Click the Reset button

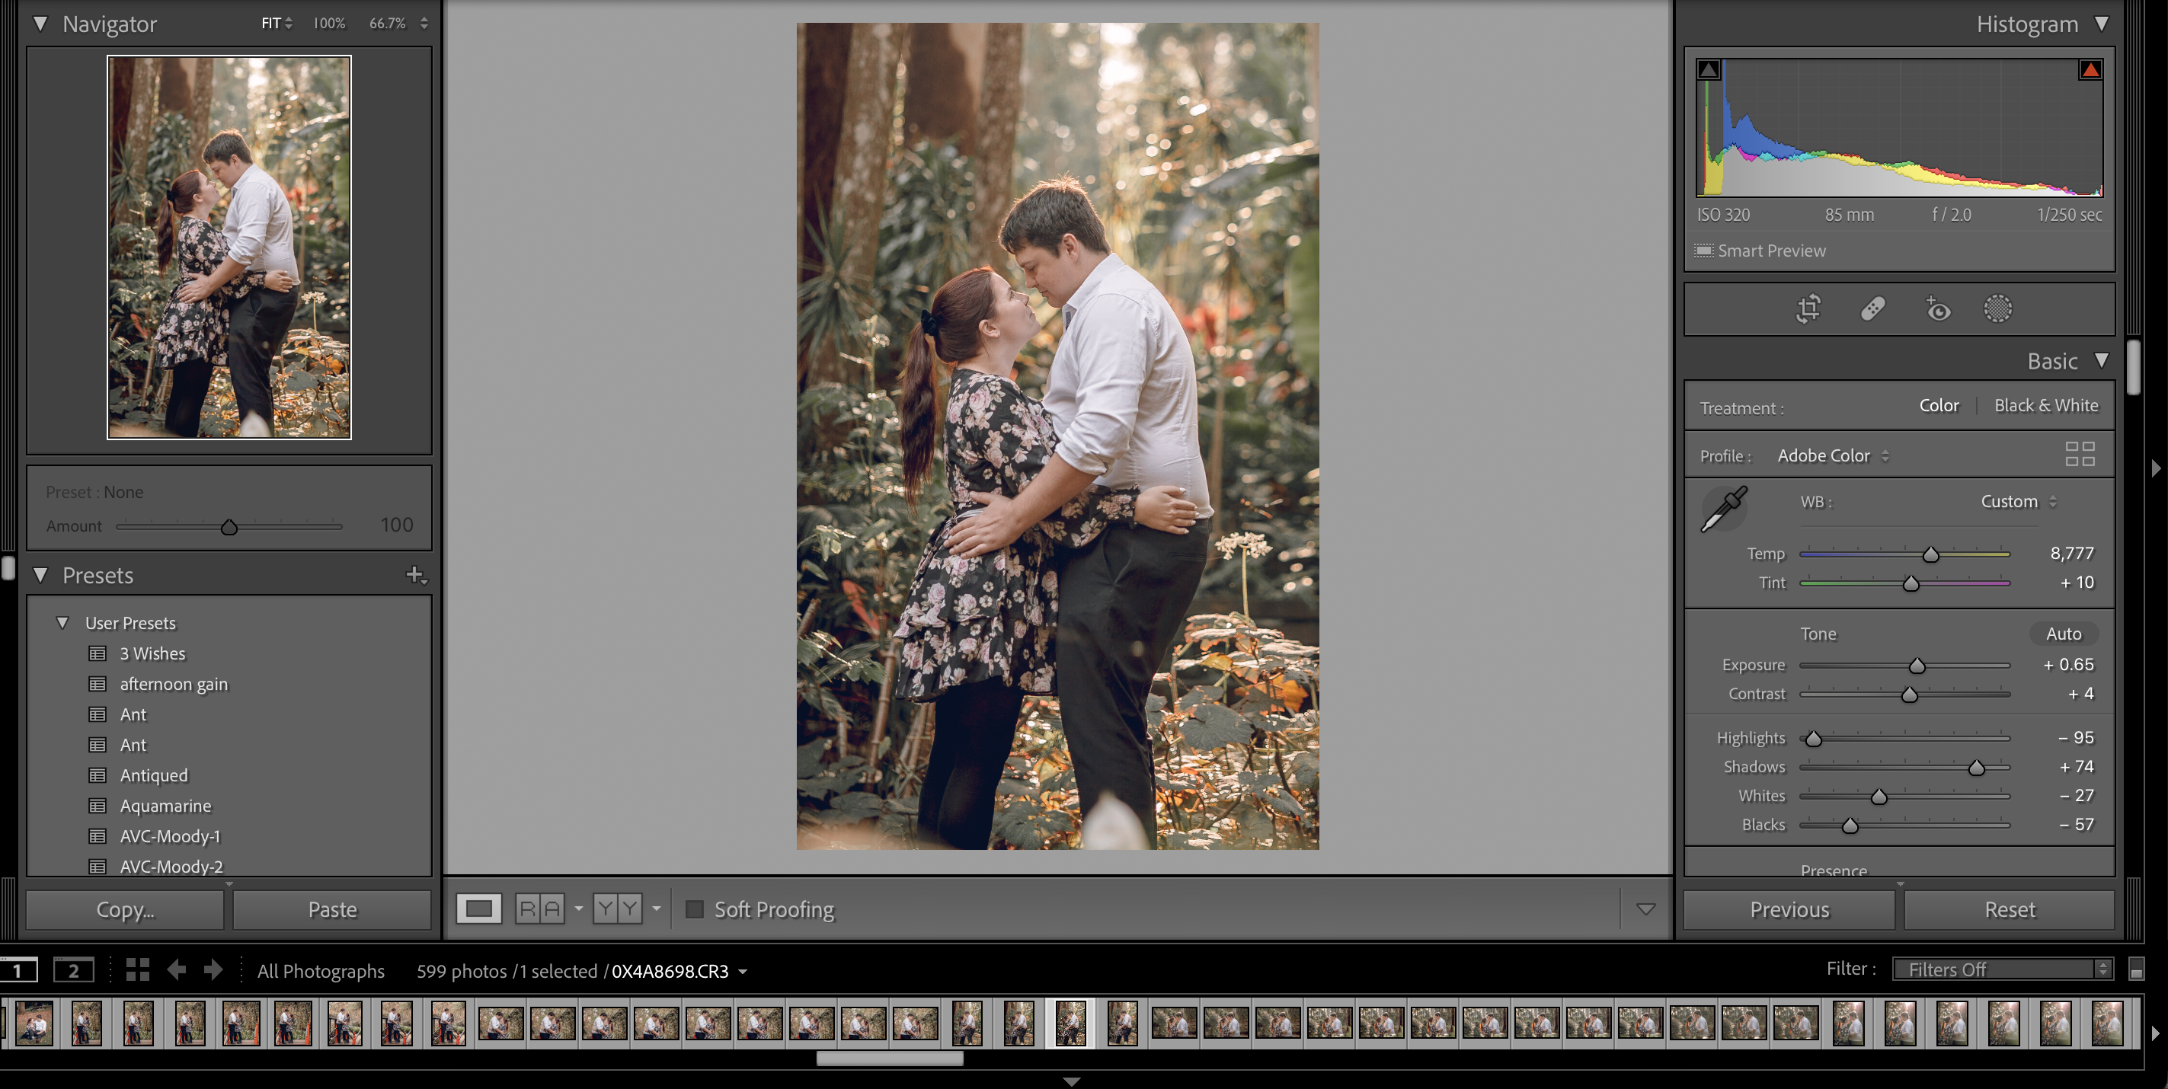(x=2009, y=910)
